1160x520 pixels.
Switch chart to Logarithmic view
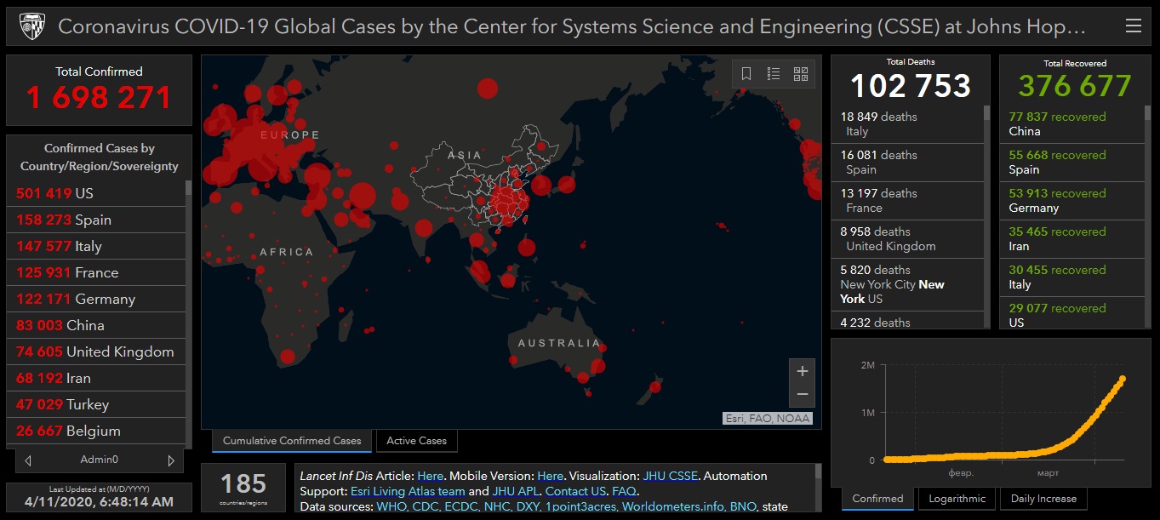pyautogui.click(x=957, y=499)
